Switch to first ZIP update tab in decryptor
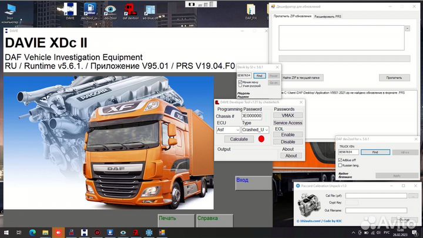This screenshot has width=423, height=238. (293, 16)
